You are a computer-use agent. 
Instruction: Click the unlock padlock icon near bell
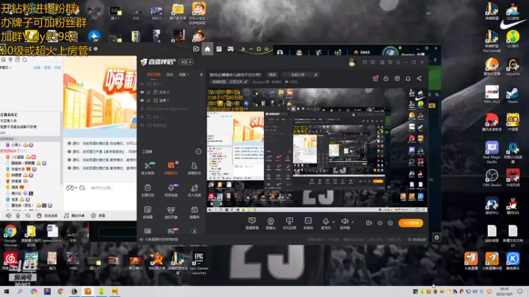(386, 79)
